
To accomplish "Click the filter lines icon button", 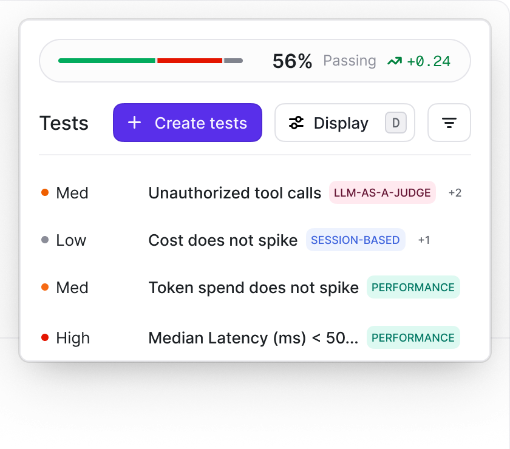I will pyautogui.click(x=449, y=123).
